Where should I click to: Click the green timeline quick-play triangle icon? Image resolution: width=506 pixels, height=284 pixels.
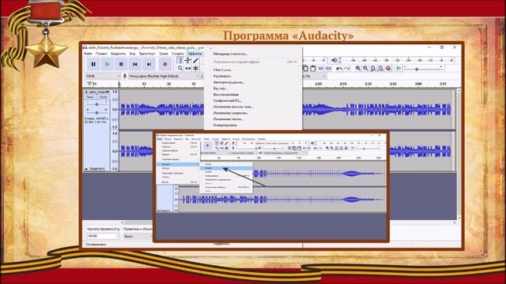click(x=89, y=84)
